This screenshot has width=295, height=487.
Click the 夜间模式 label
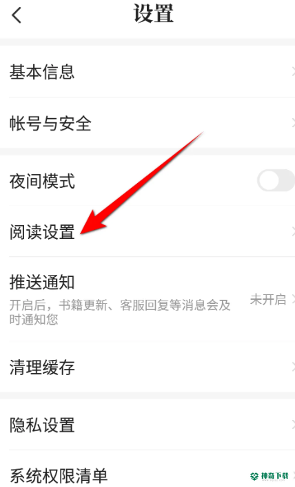coord(42,182)
